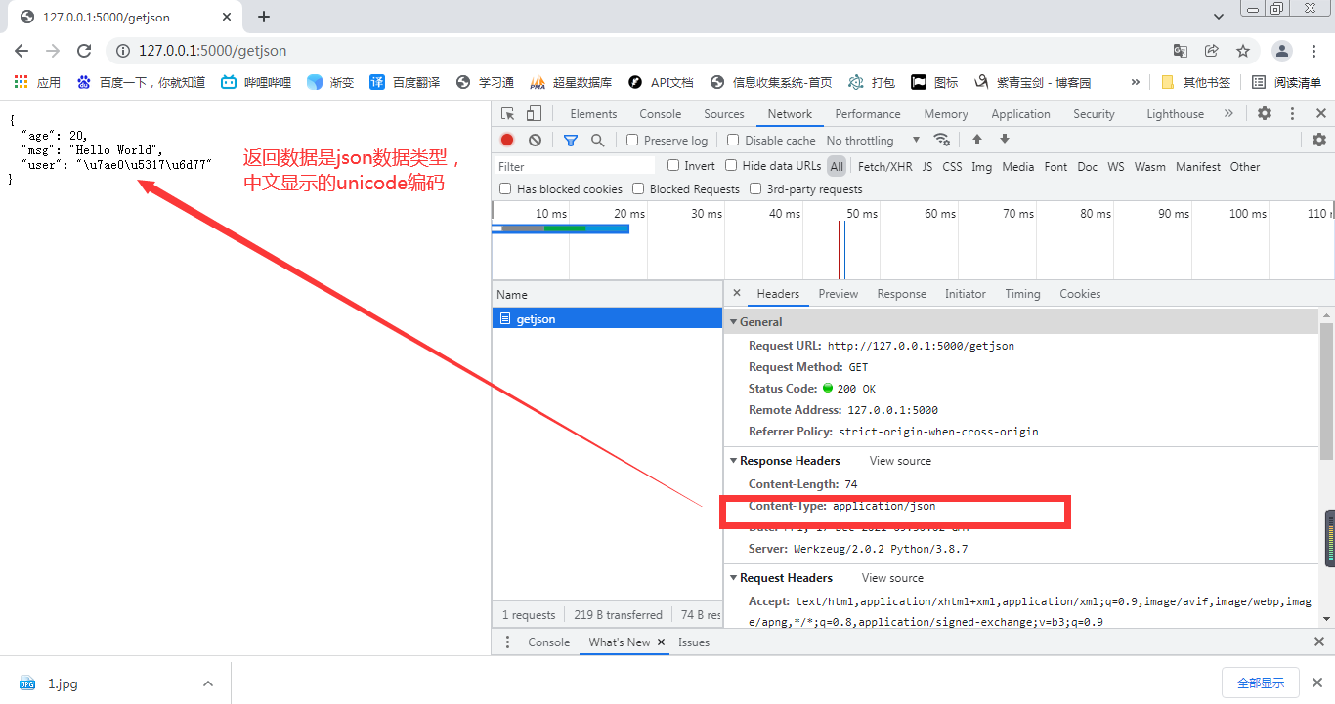
Task: Open network conditions wifi icon
Action: (x=942, y=140)
